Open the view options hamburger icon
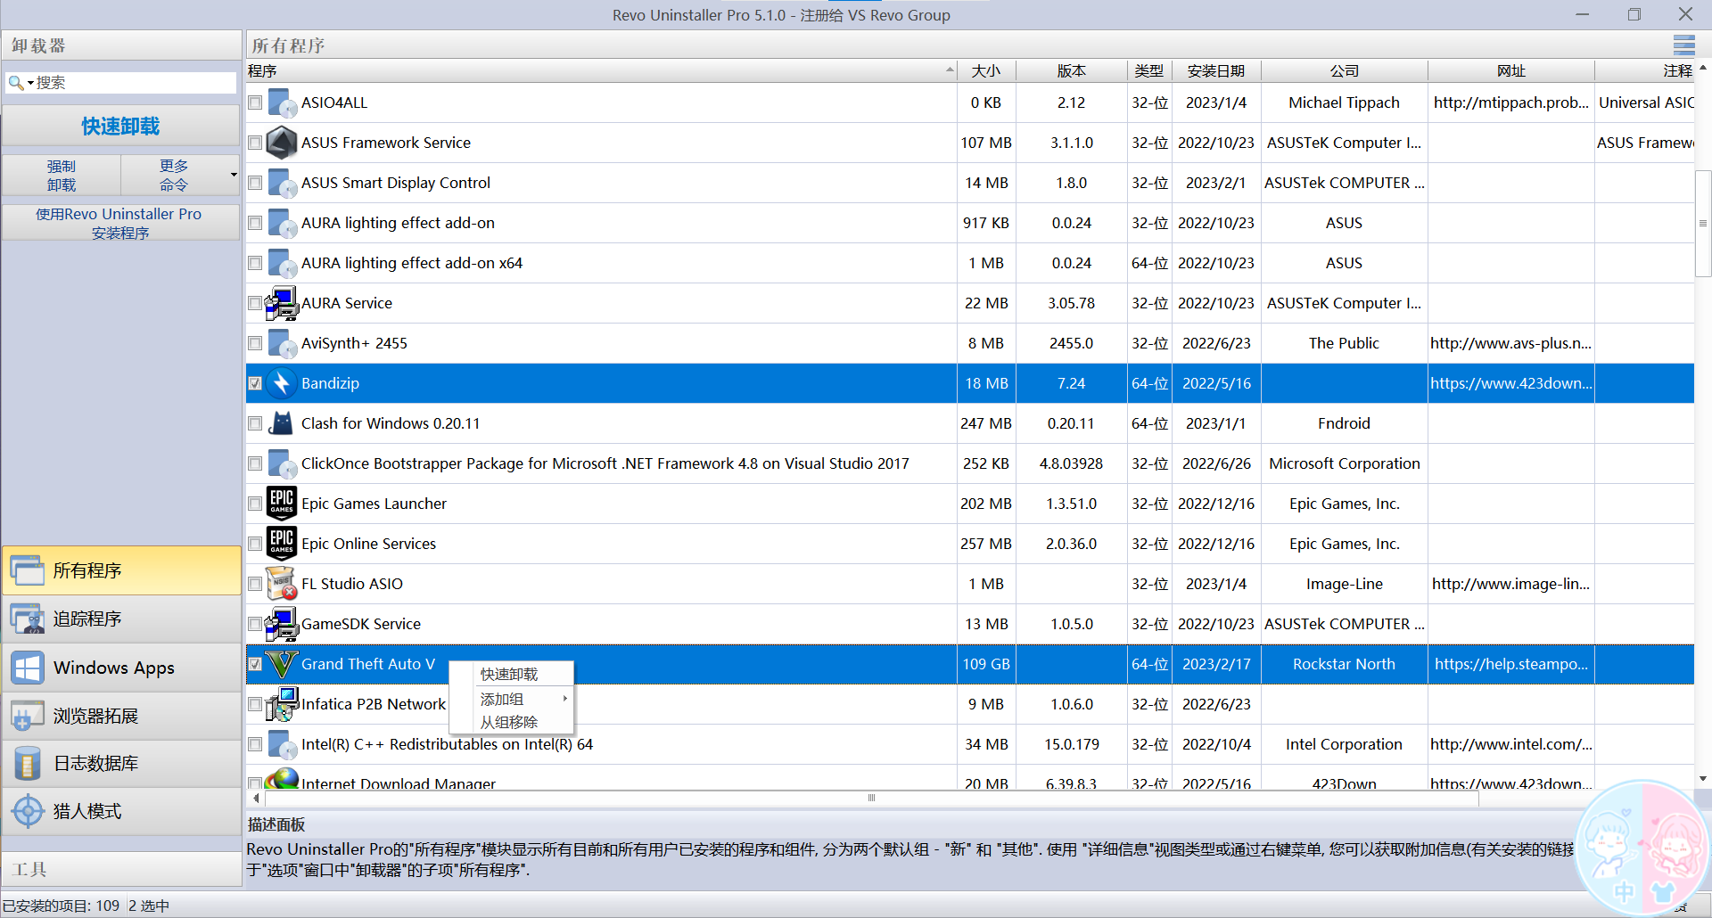The image size is (1712, 918). (1683, 45)
